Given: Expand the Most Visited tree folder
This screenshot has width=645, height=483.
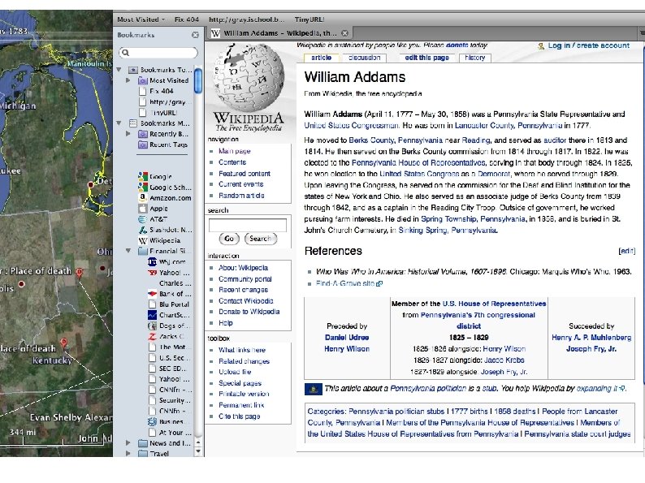Looking at the screenshot, I should (128, 80).
